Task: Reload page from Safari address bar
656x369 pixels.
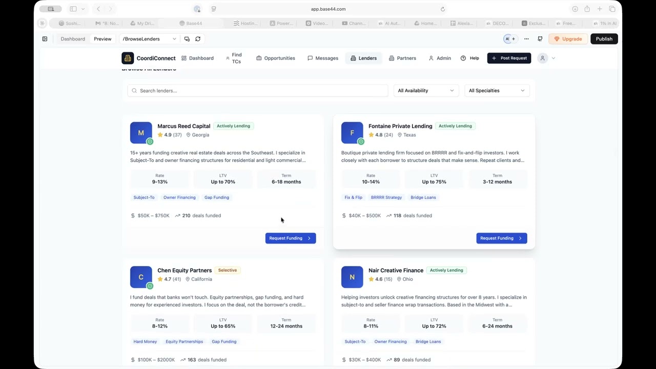Action: pyautogui.click(x=443, y=9)
